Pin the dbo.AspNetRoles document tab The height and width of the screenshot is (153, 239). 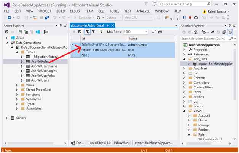[x=108, y=26]
